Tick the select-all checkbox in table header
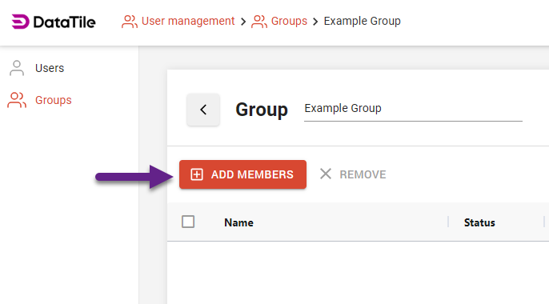The height and width of the screenshot is (304, 549). point(188,222)
